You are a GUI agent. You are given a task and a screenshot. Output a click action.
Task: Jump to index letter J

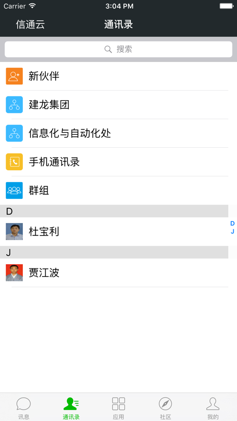click(x=232, y=231)
